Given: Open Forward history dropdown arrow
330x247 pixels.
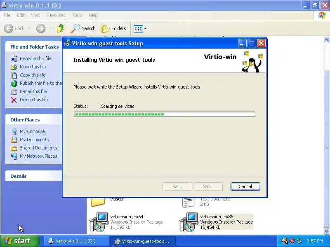Looking at the screenshot, I should (x=50, y=28).
